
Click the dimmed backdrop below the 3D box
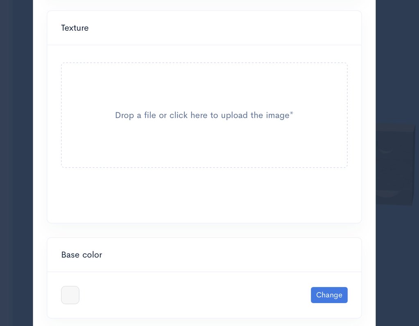pyautogui.click(x=397, y=266)
